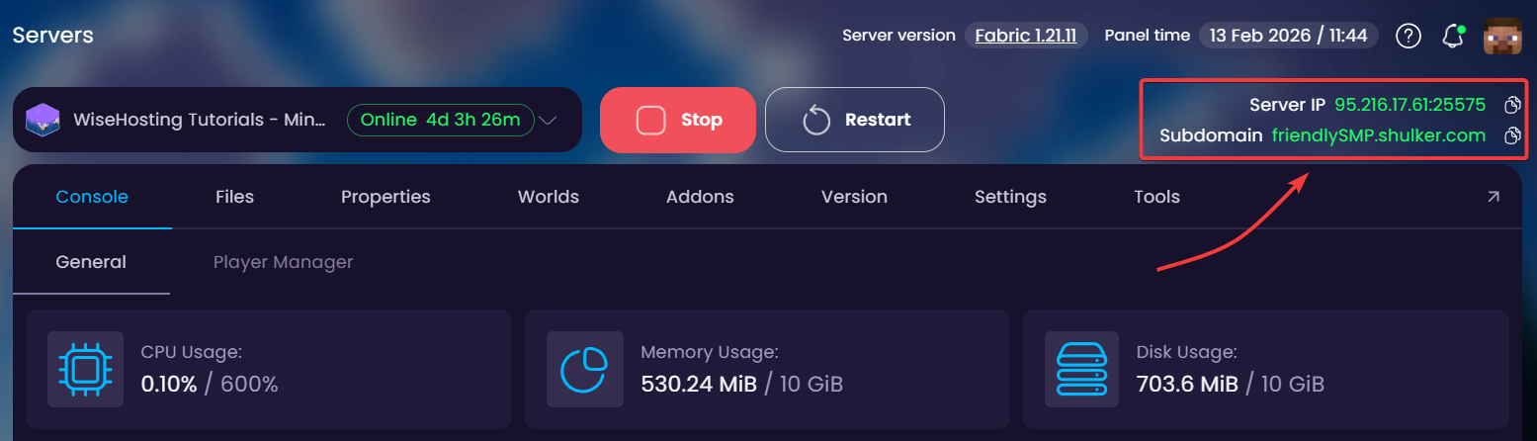The width and height of the screenshot is (1537, 441).
Task: Pop out the console with arrow icon
Action: coord(1493,197)
